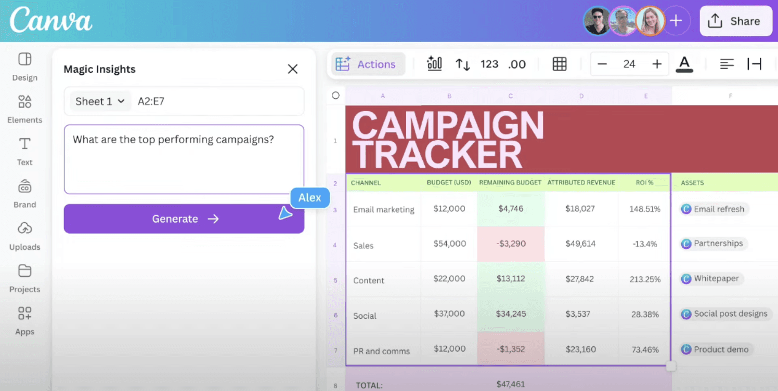This screenshot has height=391, width=778.
Task: Click the text alignment icon
Action: (x=727, y=64)
